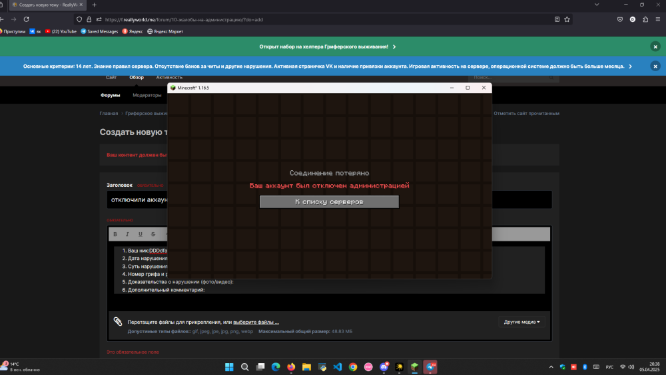Click editor line 'Дополнительный комментарий:'
This screenshot has height=375, width=666.
coord(166,290)
